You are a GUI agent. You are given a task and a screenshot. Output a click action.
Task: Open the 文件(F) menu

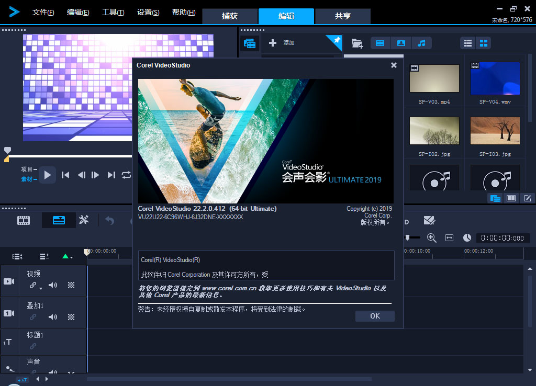coord(43,13)
